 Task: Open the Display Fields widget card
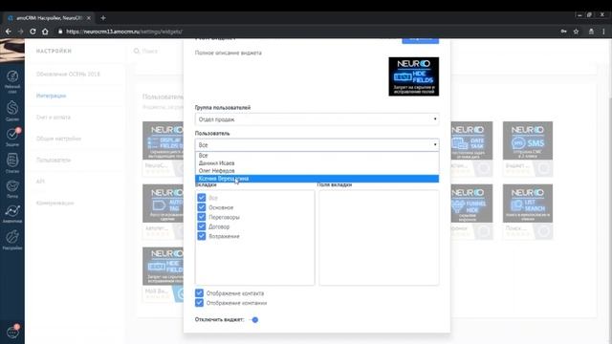coord(163,149)
